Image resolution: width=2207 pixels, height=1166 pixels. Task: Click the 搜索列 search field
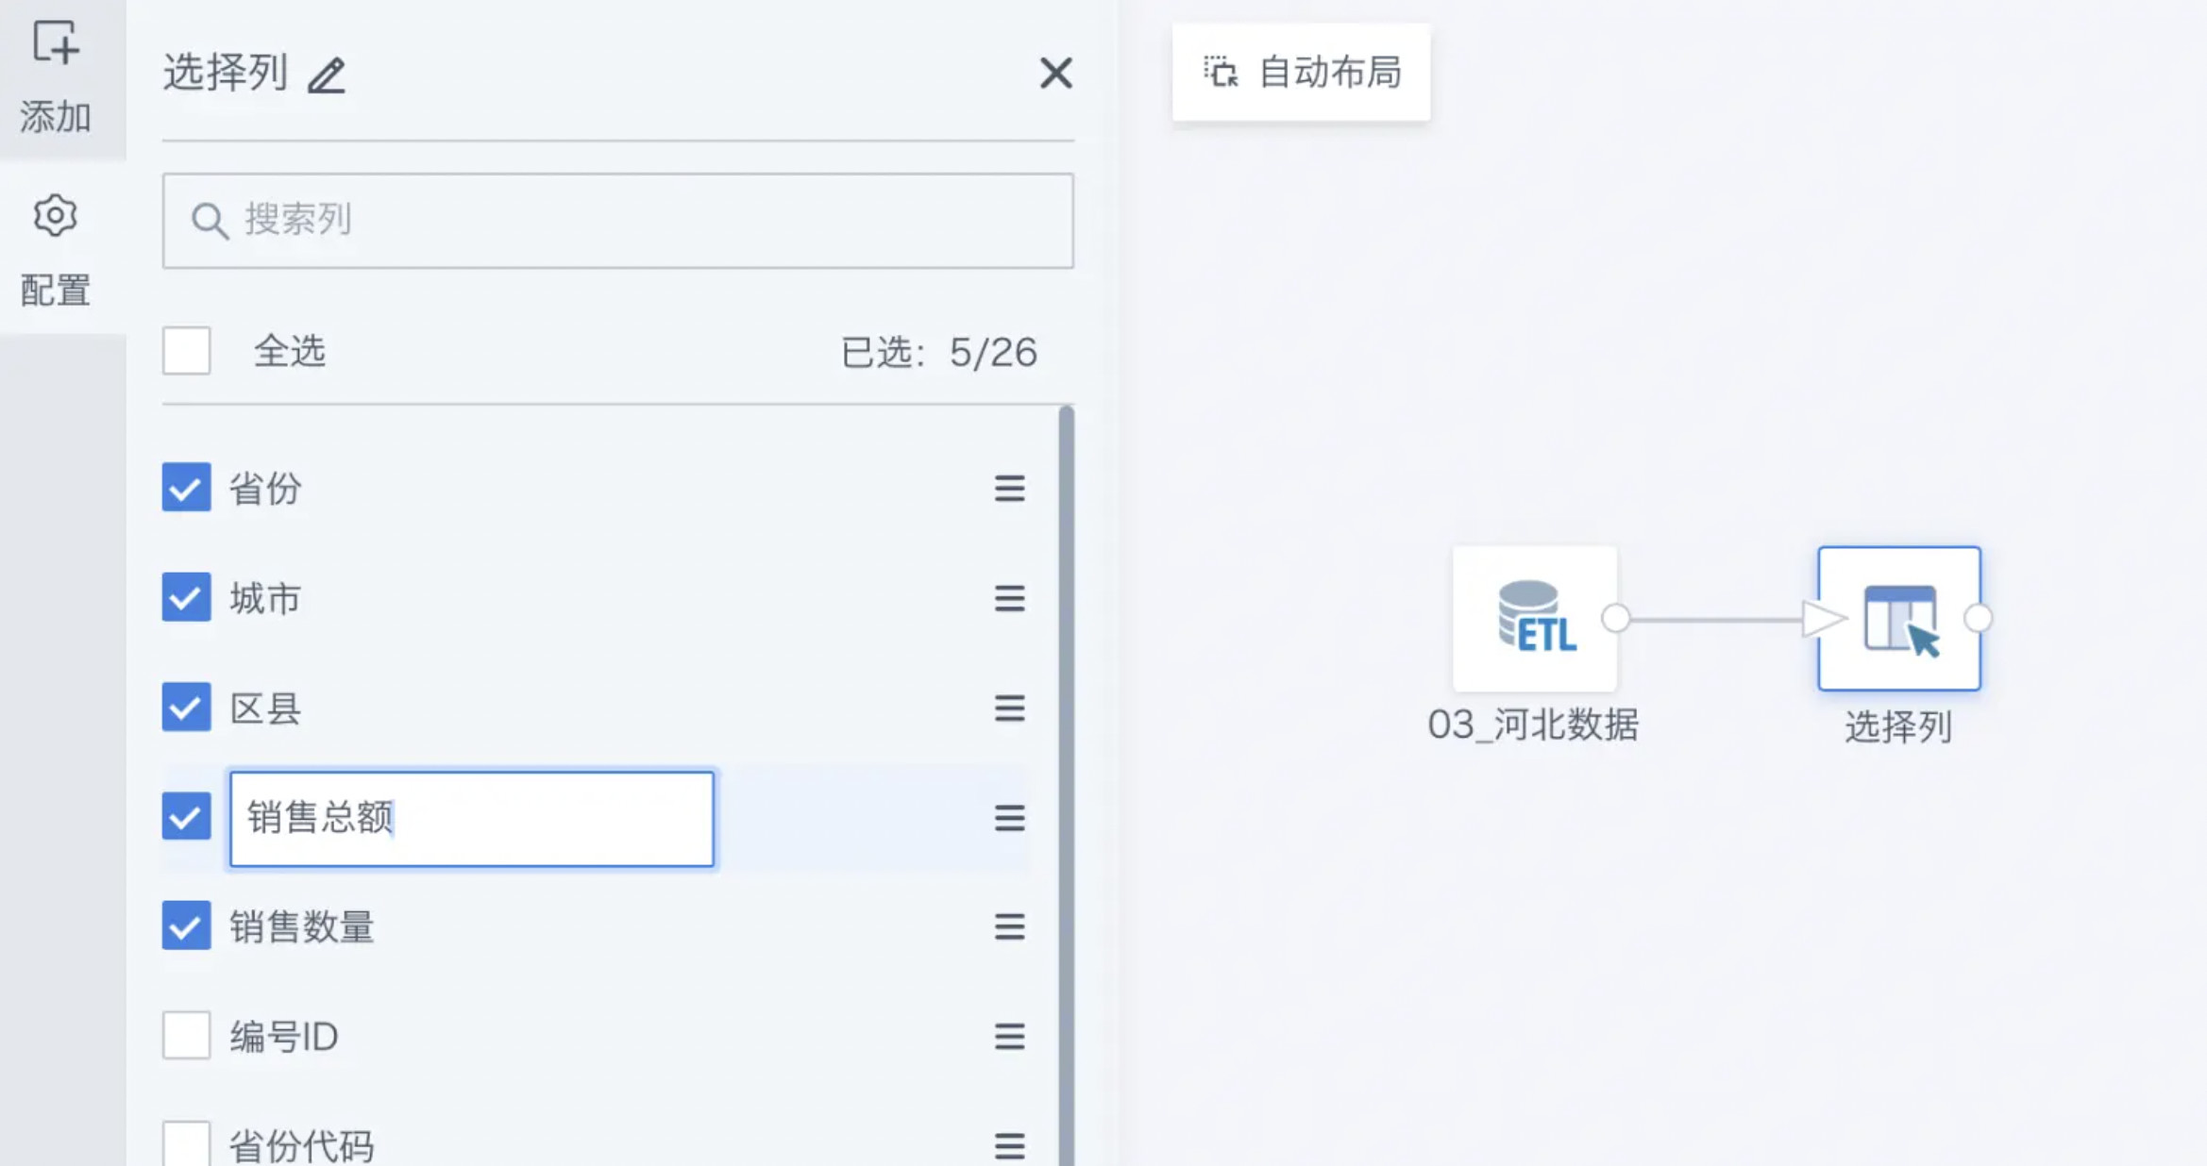618,221
